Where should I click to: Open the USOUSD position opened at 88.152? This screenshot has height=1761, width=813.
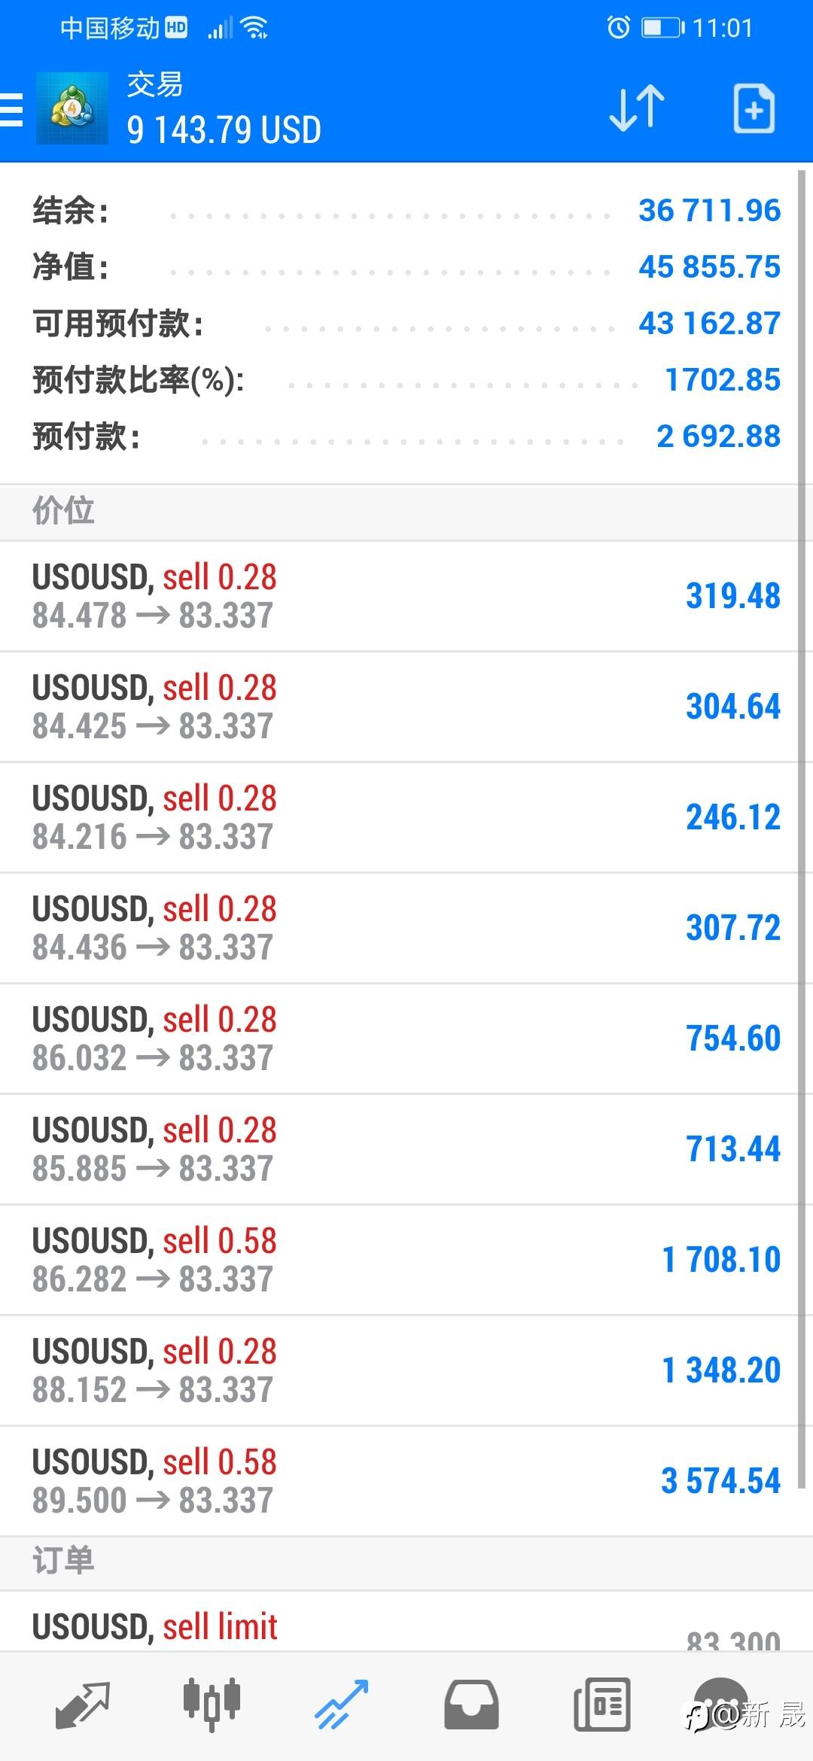click(x=399, y=1370)
